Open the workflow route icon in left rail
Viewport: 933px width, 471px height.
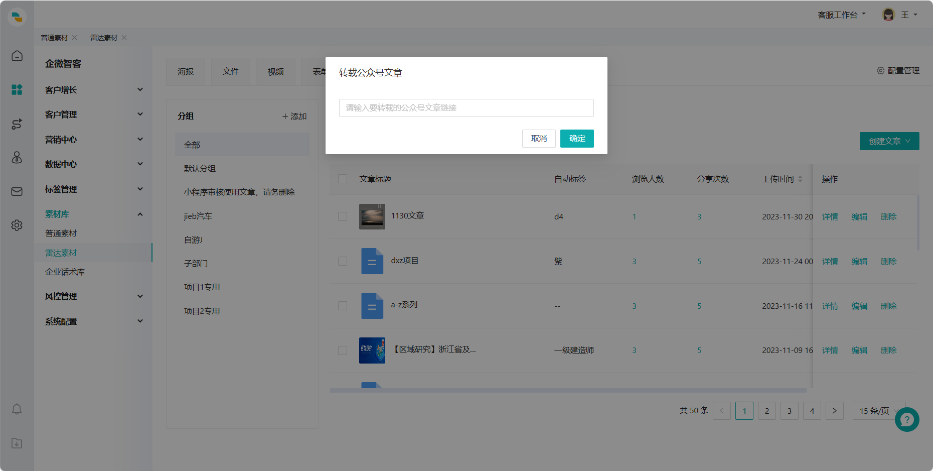click(x=17, y=124)
